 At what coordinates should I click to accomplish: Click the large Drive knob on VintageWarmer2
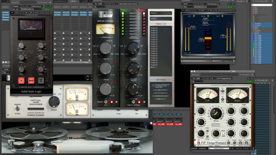(x=216, y=113)
